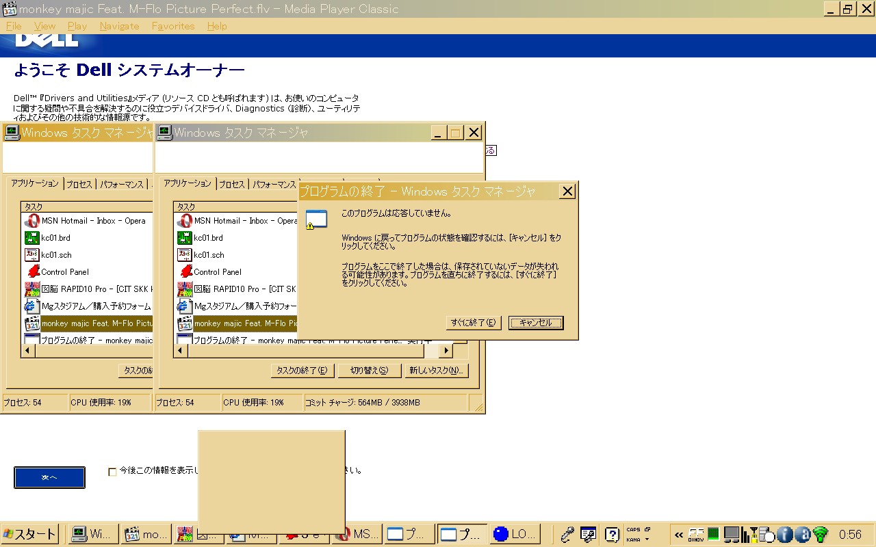The height and width of the screenshot is (547, 876).
Task: Click the language bar help icon
Action: (x=613, y=534)
